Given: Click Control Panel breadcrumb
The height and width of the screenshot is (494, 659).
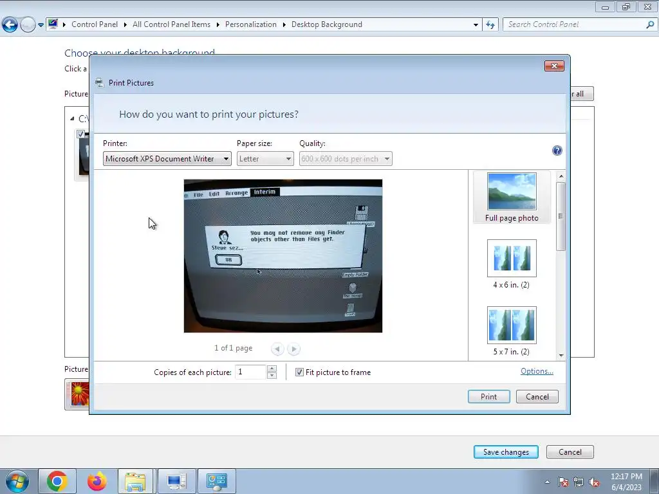Looking at the screenshot, I should [95, 24].
